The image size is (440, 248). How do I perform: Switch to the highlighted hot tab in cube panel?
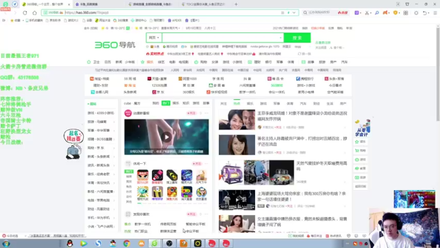(x=166, y=103)
